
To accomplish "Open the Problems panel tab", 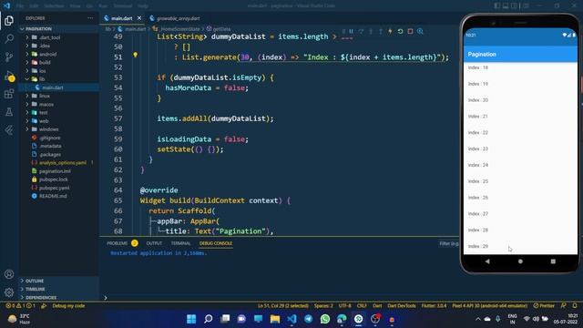I will [x=118, y=243].
